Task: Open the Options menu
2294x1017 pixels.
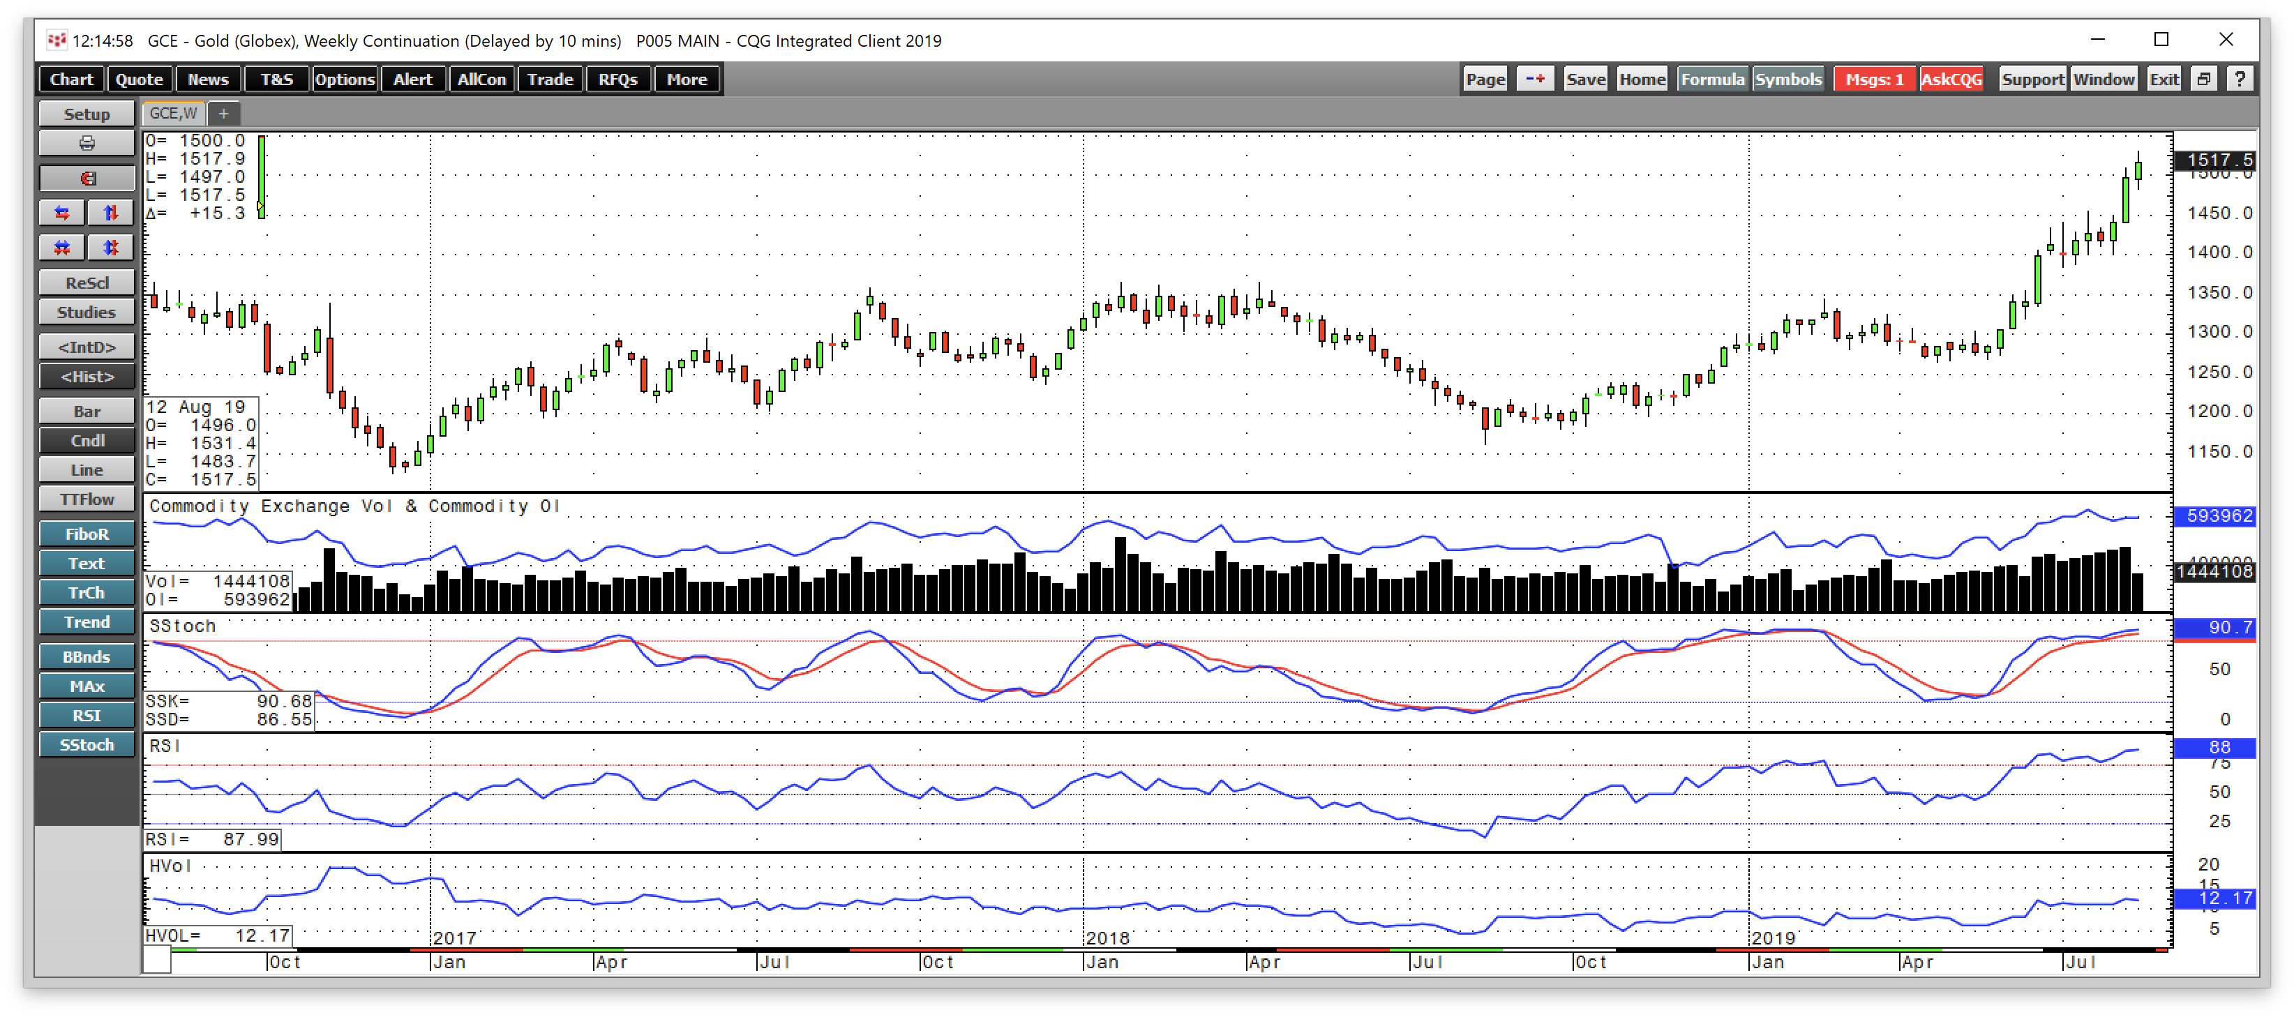Action: pos(345,80)
